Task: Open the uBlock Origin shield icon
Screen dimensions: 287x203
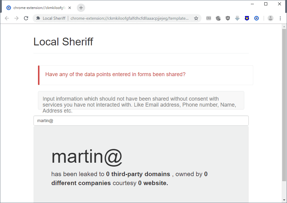Action: point(228,18)
